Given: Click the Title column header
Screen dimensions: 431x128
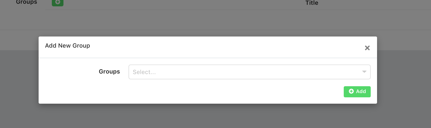Looking at the screenshot, I should [x=312, y=3].
